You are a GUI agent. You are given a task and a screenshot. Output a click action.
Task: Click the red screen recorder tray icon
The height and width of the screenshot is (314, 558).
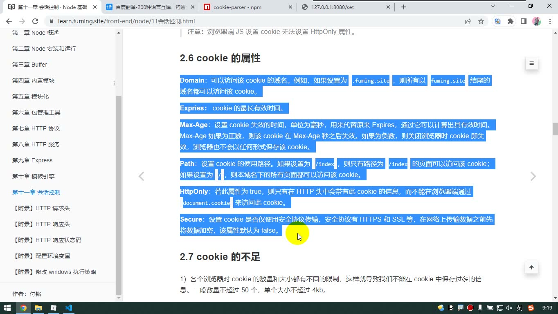click(470, 308)
